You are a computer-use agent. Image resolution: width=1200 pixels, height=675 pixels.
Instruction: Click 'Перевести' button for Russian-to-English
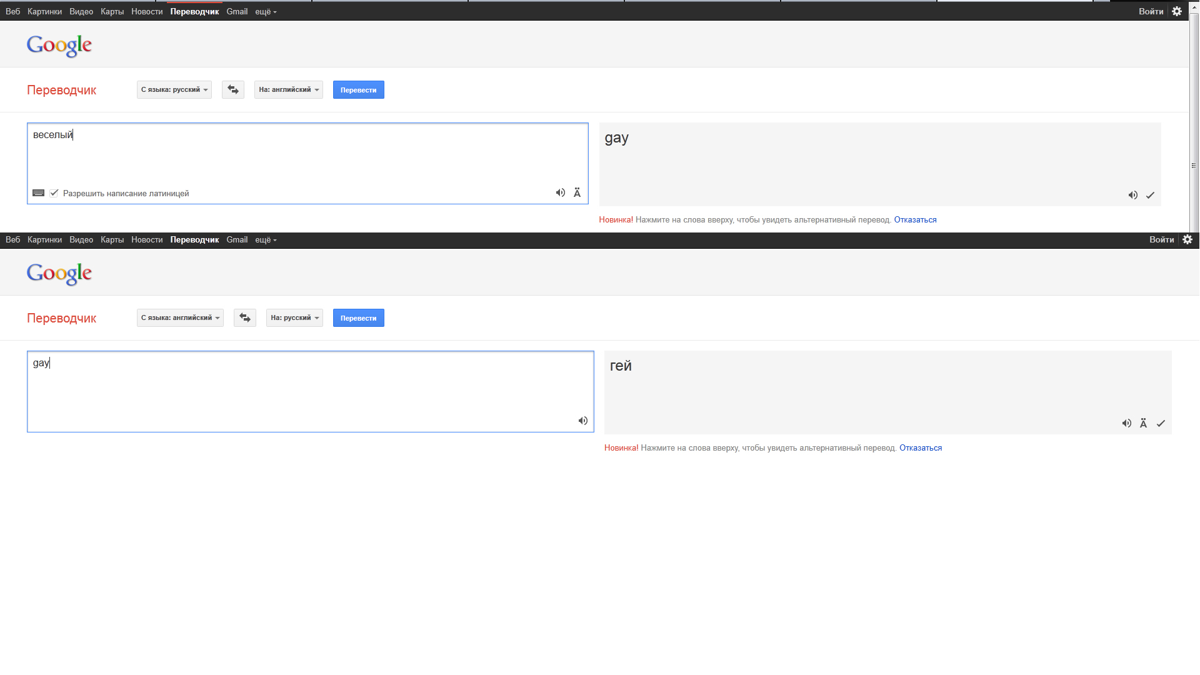[359, 90]
